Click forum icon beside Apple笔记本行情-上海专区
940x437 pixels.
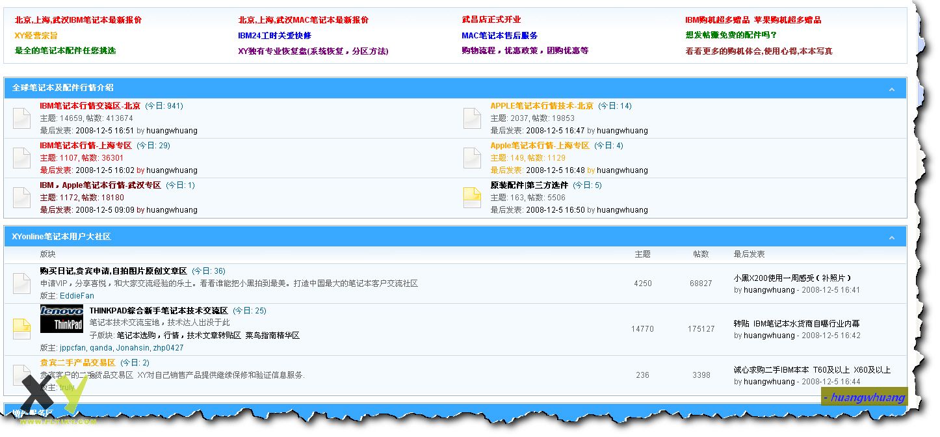472,158
